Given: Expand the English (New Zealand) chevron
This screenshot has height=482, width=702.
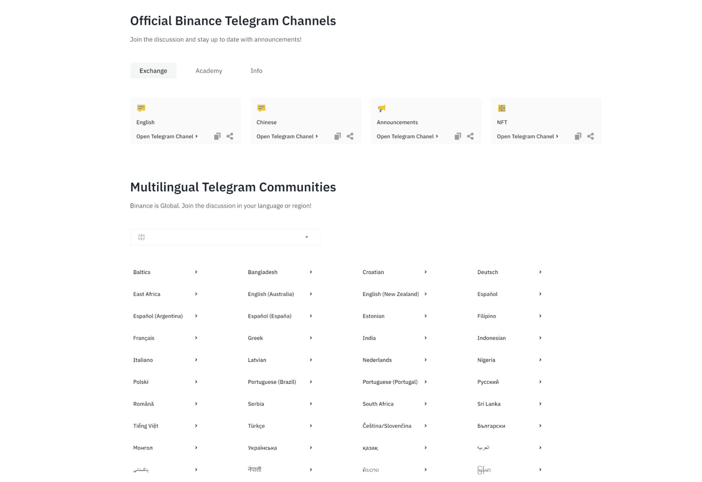Looking at the screenshot, I should point(425,294).
